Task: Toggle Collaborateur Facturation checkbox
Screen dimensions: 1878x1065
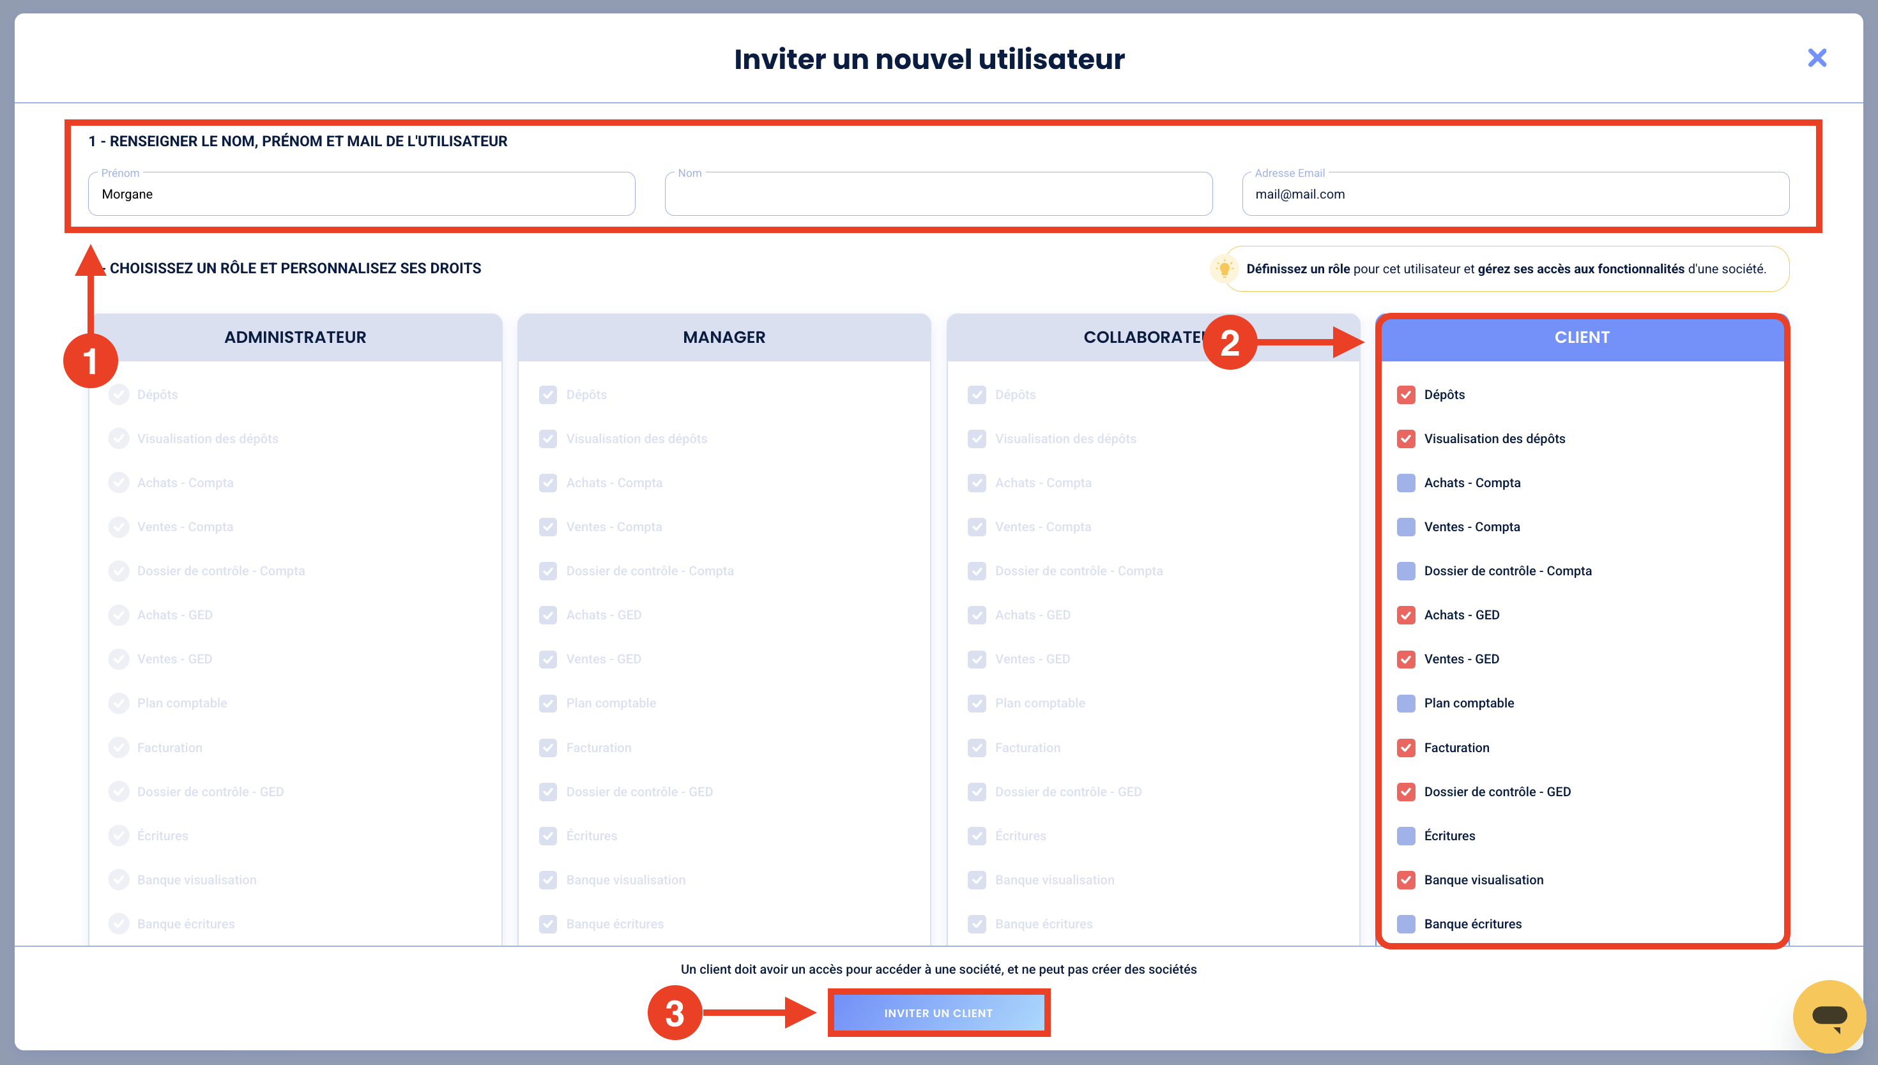Action: pos(977,748)
